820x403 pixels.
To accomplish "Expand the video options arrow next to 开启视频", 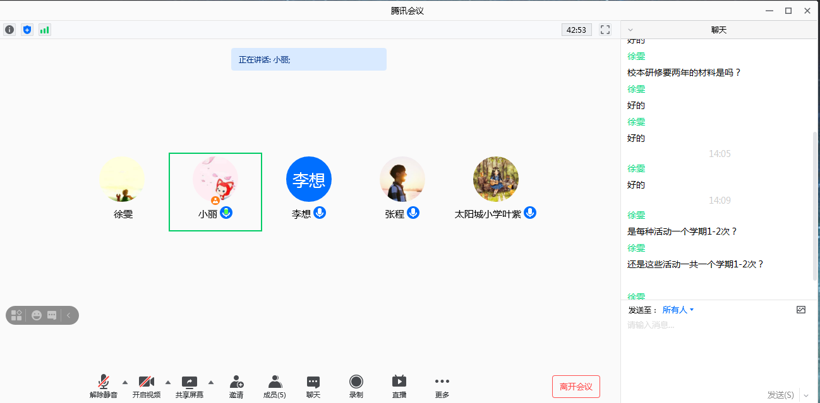I will point(167,382).
